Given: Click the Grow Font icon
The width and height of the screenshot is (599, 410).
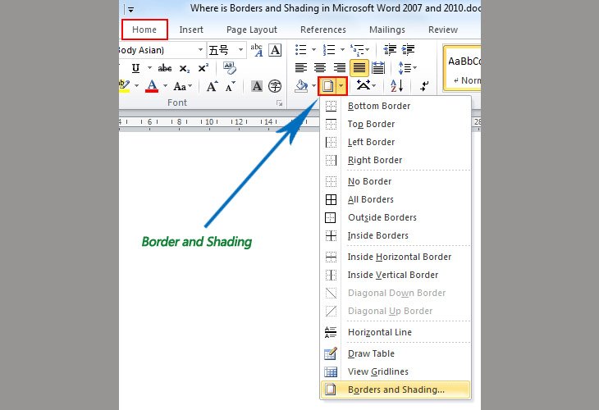Looking at the screenshot, I should (x=212, y=86).
